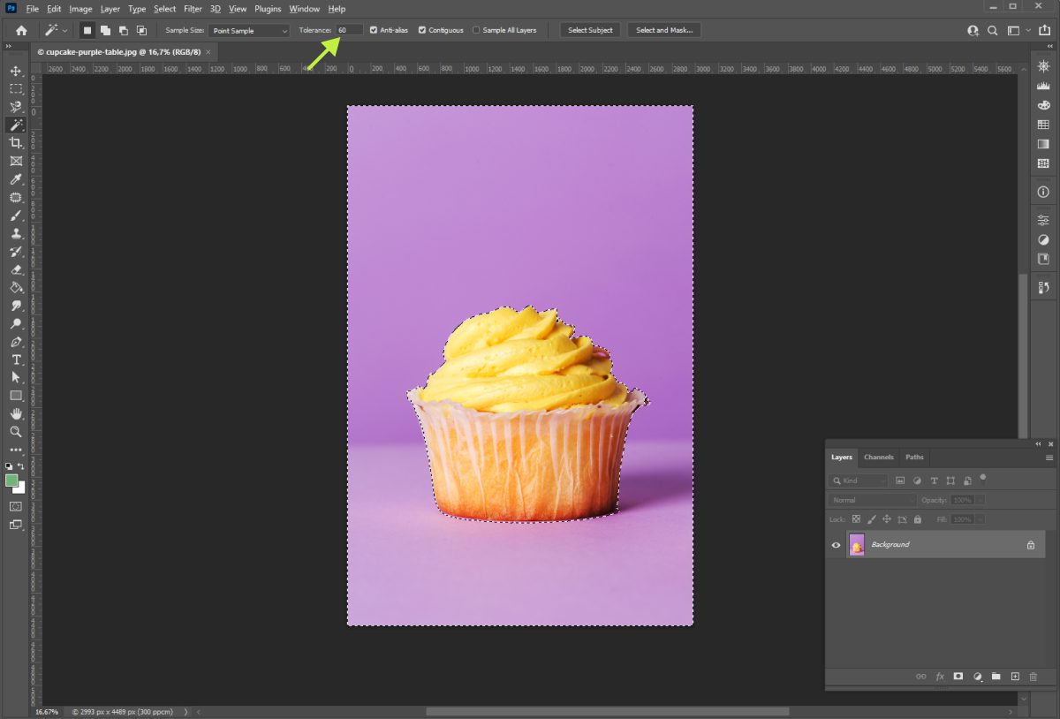Select the Move tool
Image resolution: width=1060 pixels, height=719 pixels.
coord(16,71)
